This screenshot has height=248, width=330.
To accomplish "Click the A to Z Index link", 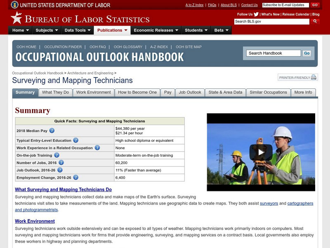I will click(x=194, y=5).
